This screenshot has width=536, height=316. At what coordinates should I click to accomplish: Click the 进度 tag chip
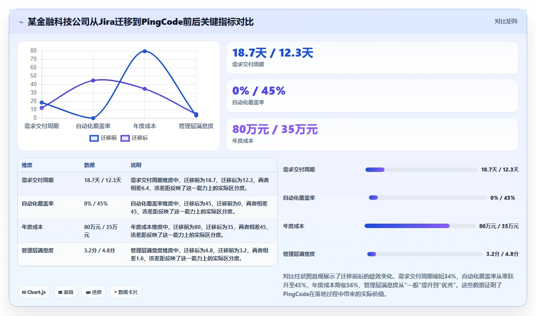pos(93,292)
